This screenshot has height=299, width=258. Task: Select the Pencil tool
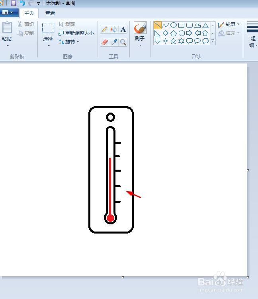pyautogui.click(x=104, y=30)
